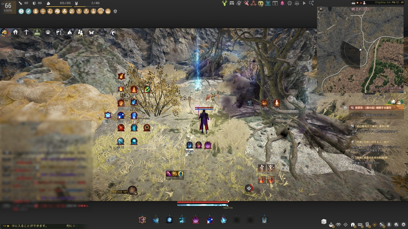Click the white dice icon
This screenshot has width=408, height=229.
(324, 222)
